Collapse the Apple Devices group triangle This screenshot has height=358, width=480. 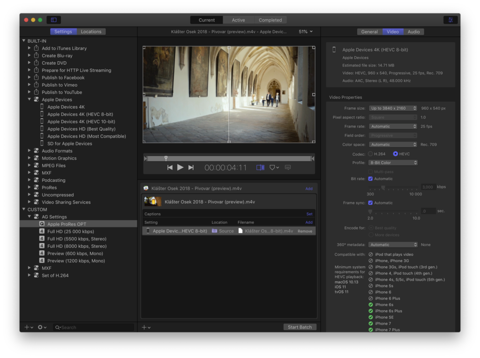click(x=30, y=99)
